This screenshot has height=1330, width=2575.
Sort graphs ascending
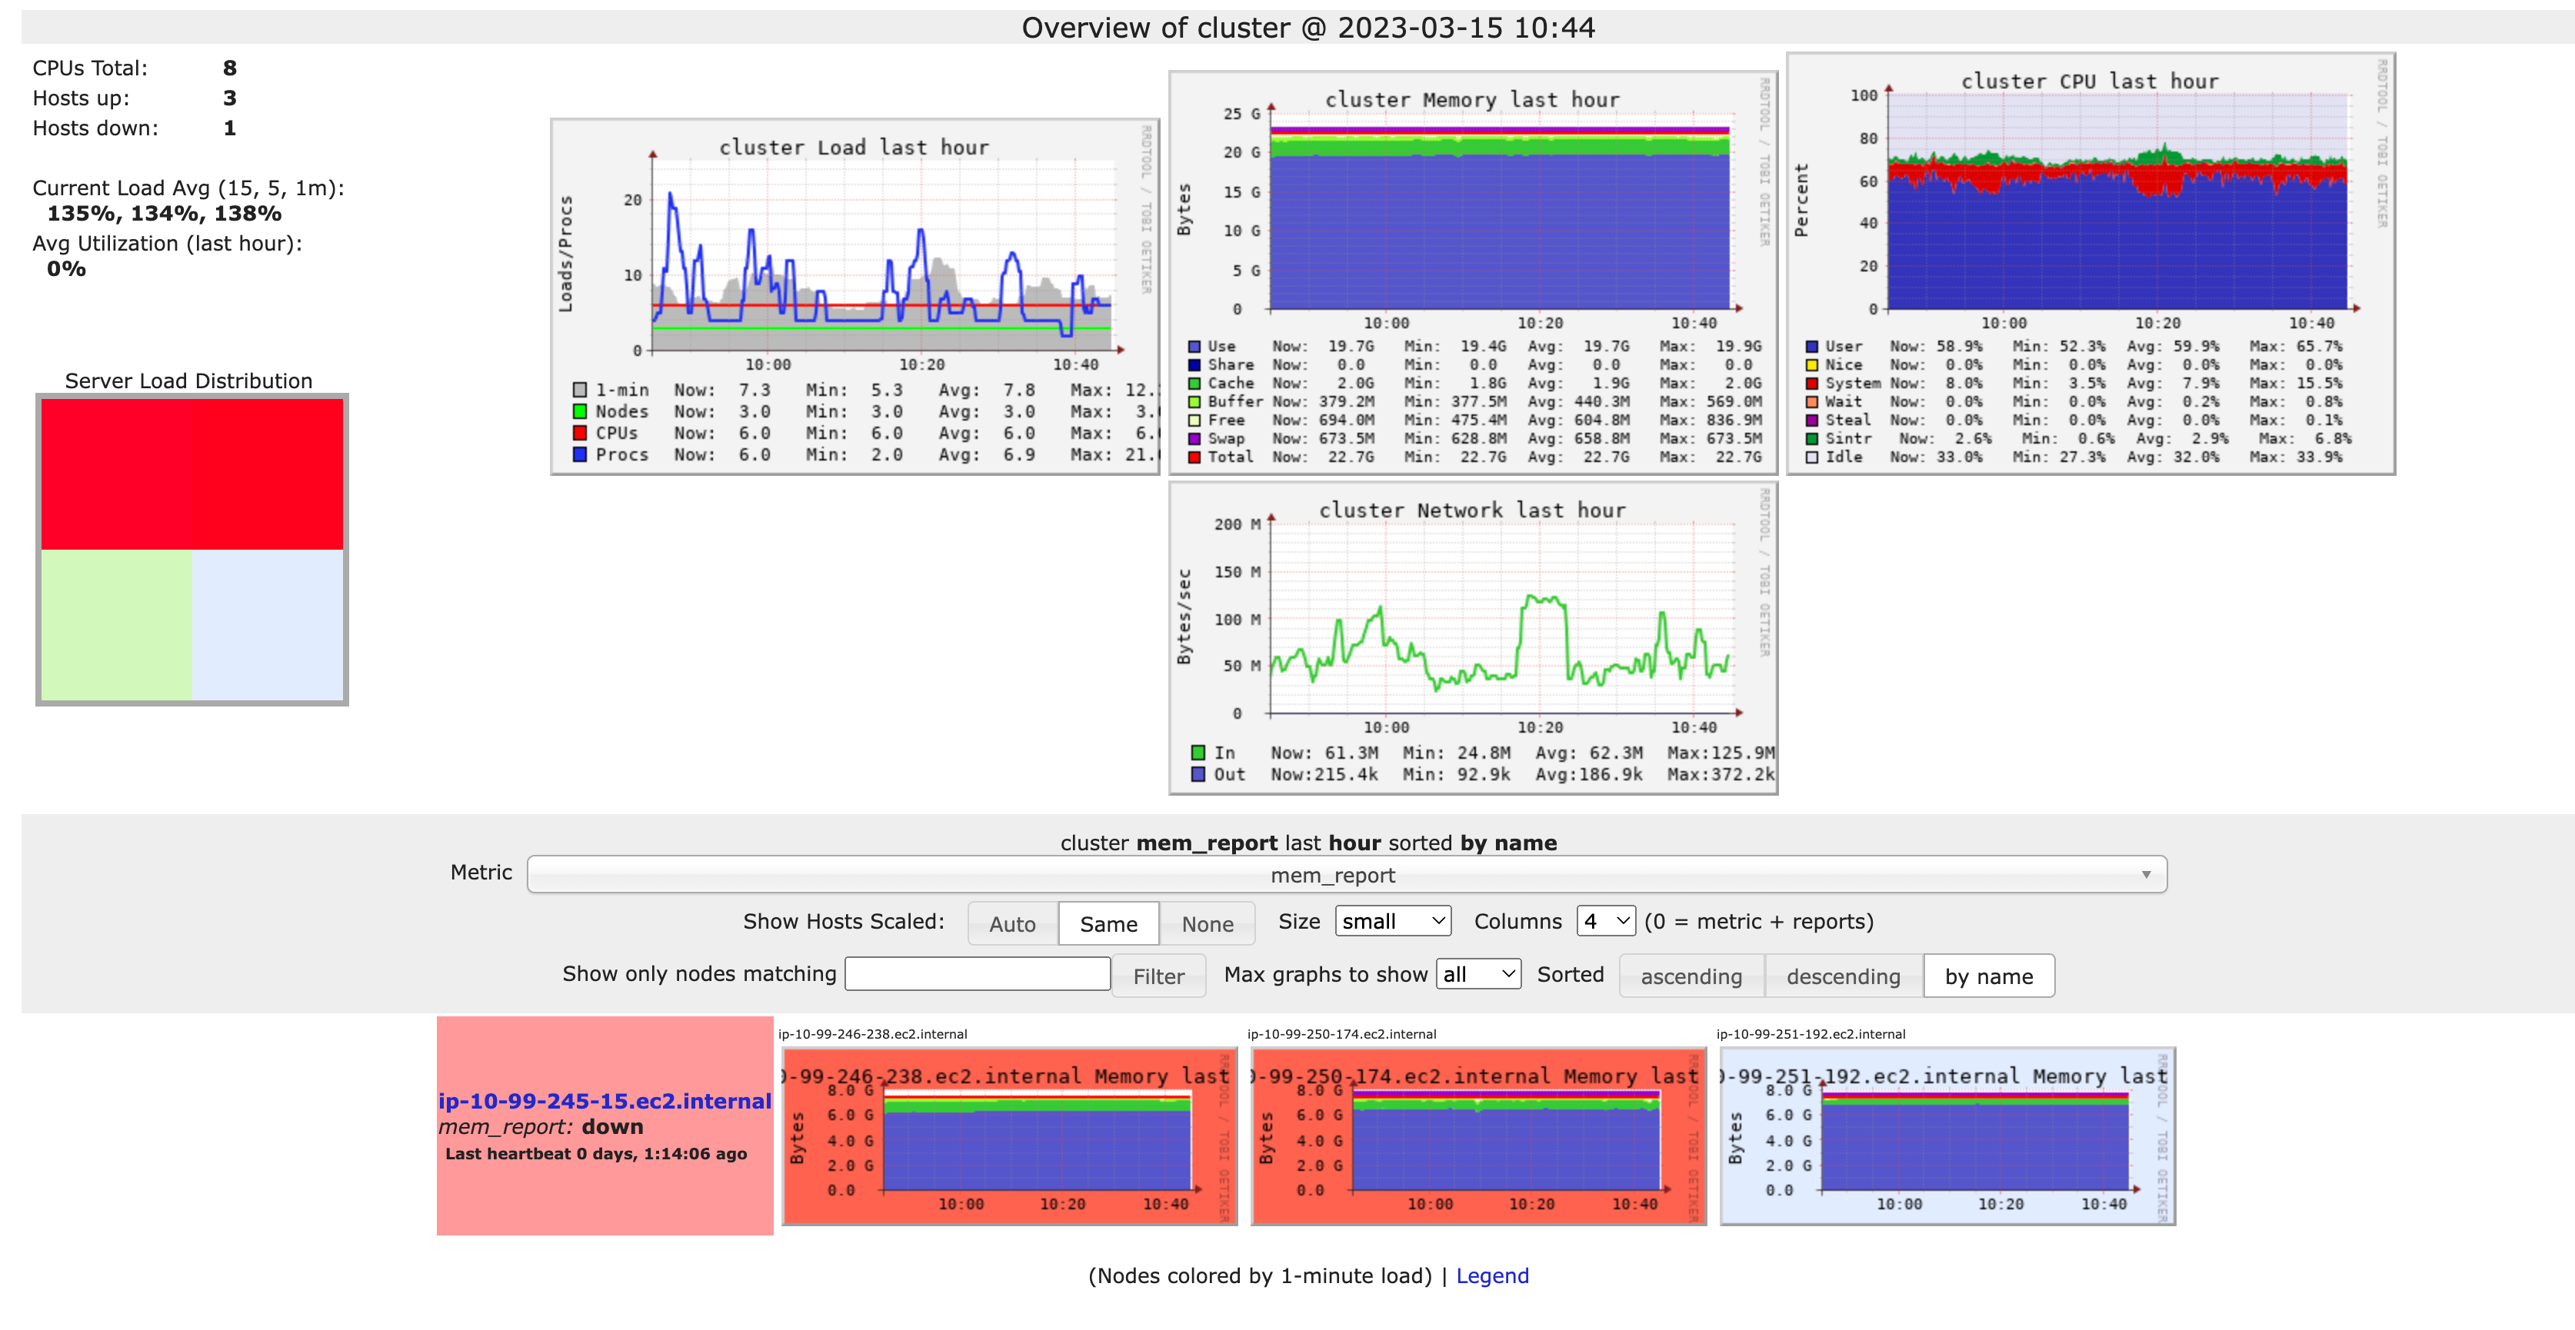pos(1691,976)
